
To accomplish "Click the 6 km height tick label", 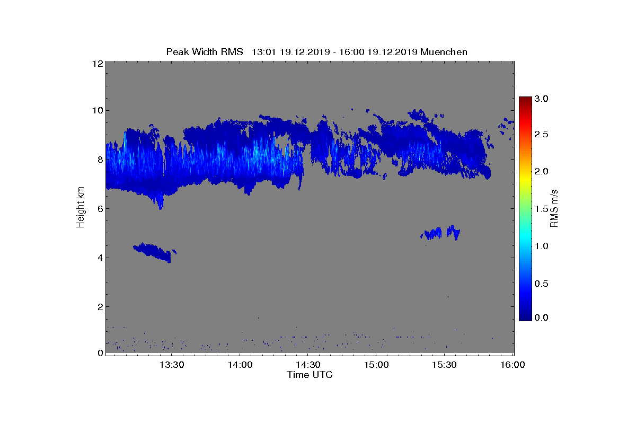I will click(100, 208).
